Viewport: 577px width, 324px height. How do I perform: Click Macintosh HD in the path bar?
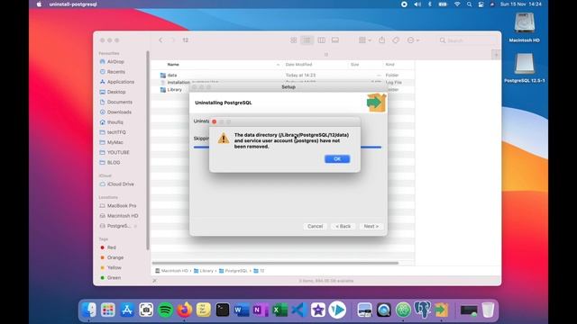point(171,271)
